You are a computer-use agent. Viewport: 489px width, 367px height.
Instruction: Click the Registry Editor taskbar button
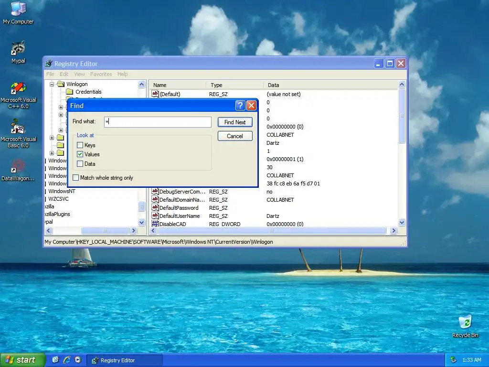pyautogui.click(x=124, y=360)
